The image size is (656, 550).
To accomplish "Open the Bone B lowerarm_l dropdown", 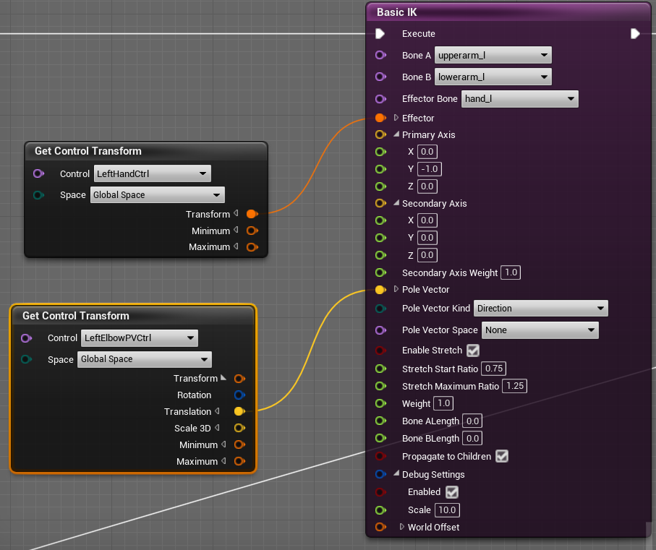I will coord(493,77).
